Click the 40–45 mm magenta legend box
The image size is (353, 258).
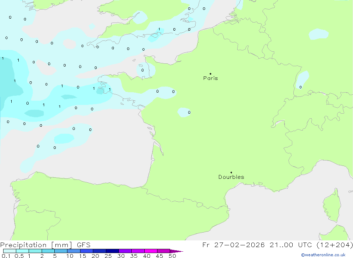tap(151, 251)
